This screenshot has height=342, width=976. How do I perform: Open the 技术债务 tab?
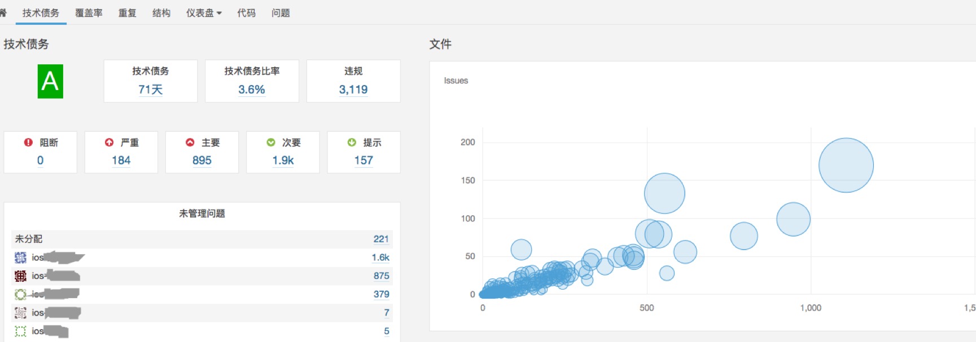(x=41, y=13)
